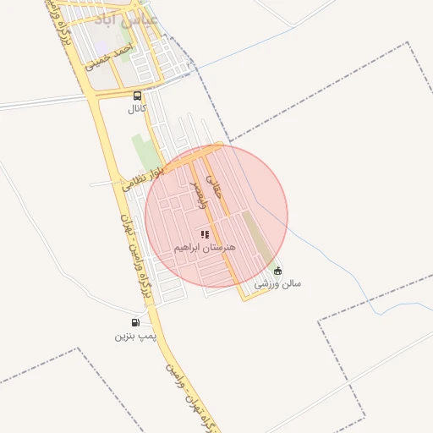
Task: Click the green park area near بلوار نظامی
Action: coord(145,154)
